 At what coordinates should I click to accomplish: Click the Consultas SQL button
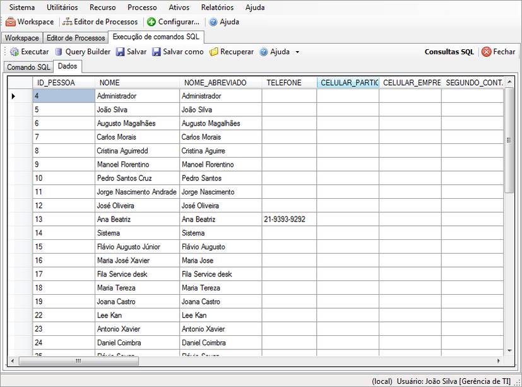click(x=449, y=52)
